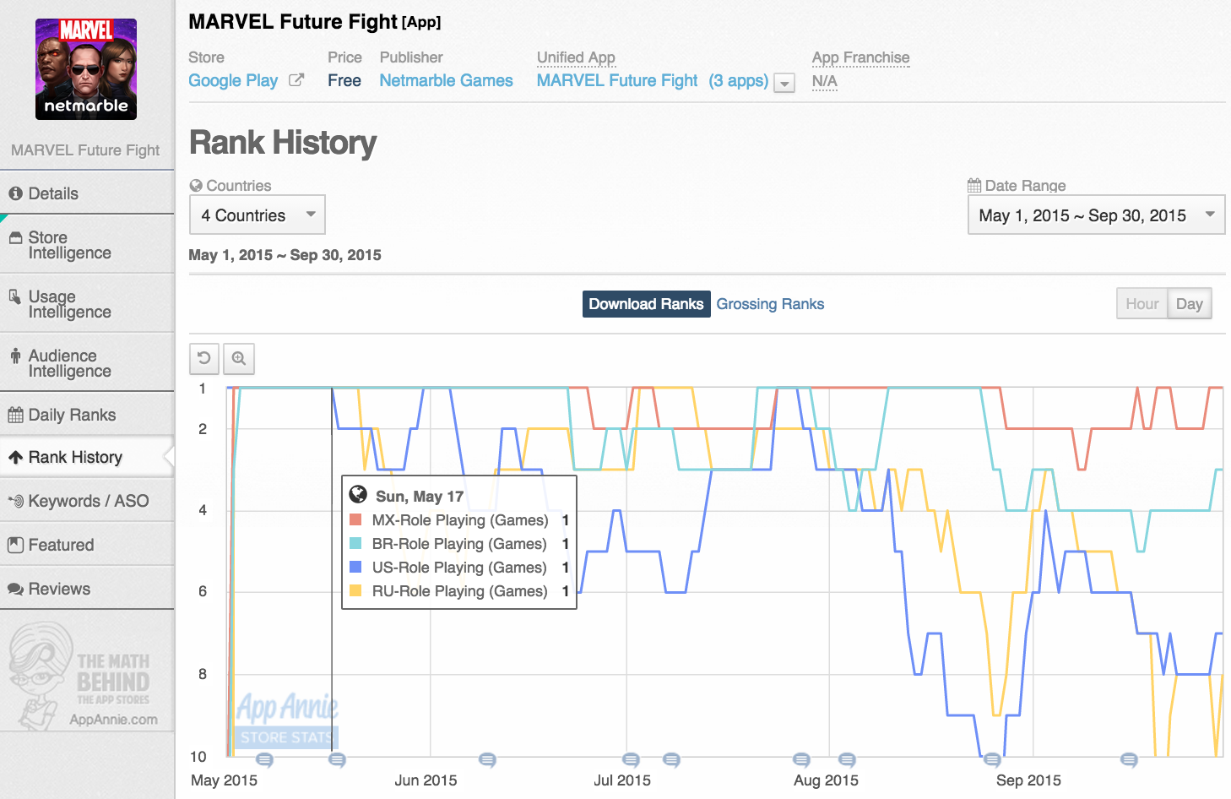Open Audience Intelligence section
Image resolution: width=1231 pixels, height=799 pixels.
click(87, 363)
